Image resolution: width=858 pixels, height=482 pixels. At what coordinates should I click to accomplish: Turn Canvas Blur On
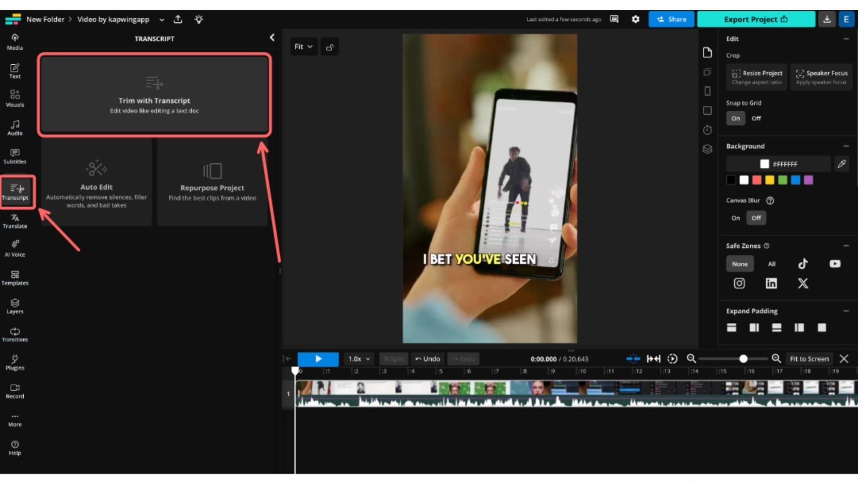(x=735, y=218)
